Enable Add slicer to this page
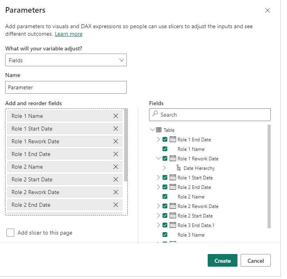The image size is (287, 279). [x=10, y=233]
